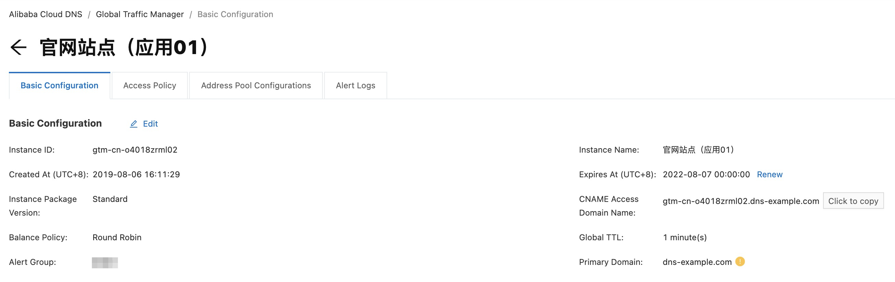Click the expiry date 2022-08-07 00:00:00
This screenshot has height=282, width=895.
706,175
